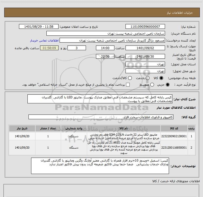
Task: Select the خدمت radio button
Action: coord(148,78)
